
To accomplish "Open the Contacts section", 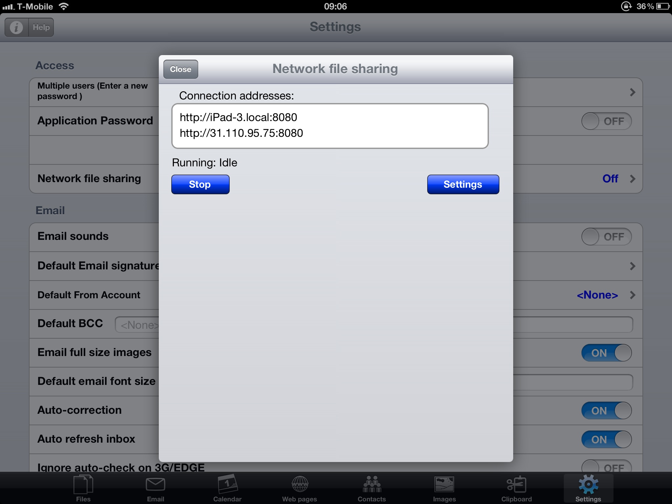I will (x=369, y=488).
